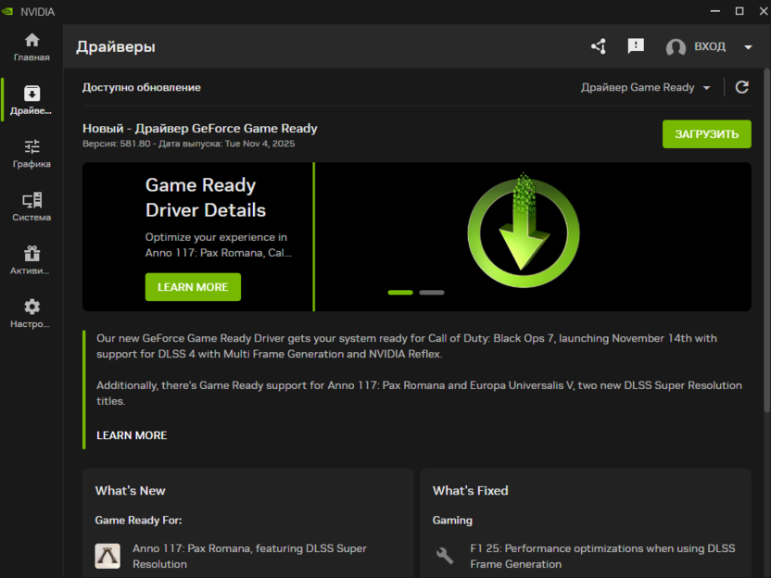Open the Главная home section
The height and width of the screenshot is (578, 771).
point(32,47)
